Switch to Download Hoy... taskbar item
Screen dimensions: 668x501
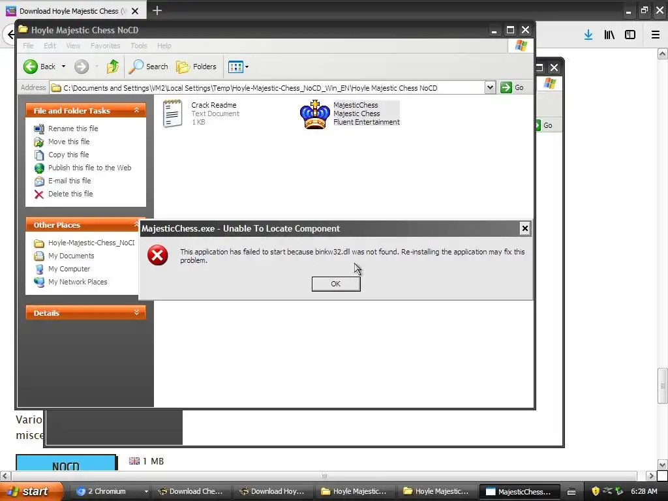tap(273, 491)
